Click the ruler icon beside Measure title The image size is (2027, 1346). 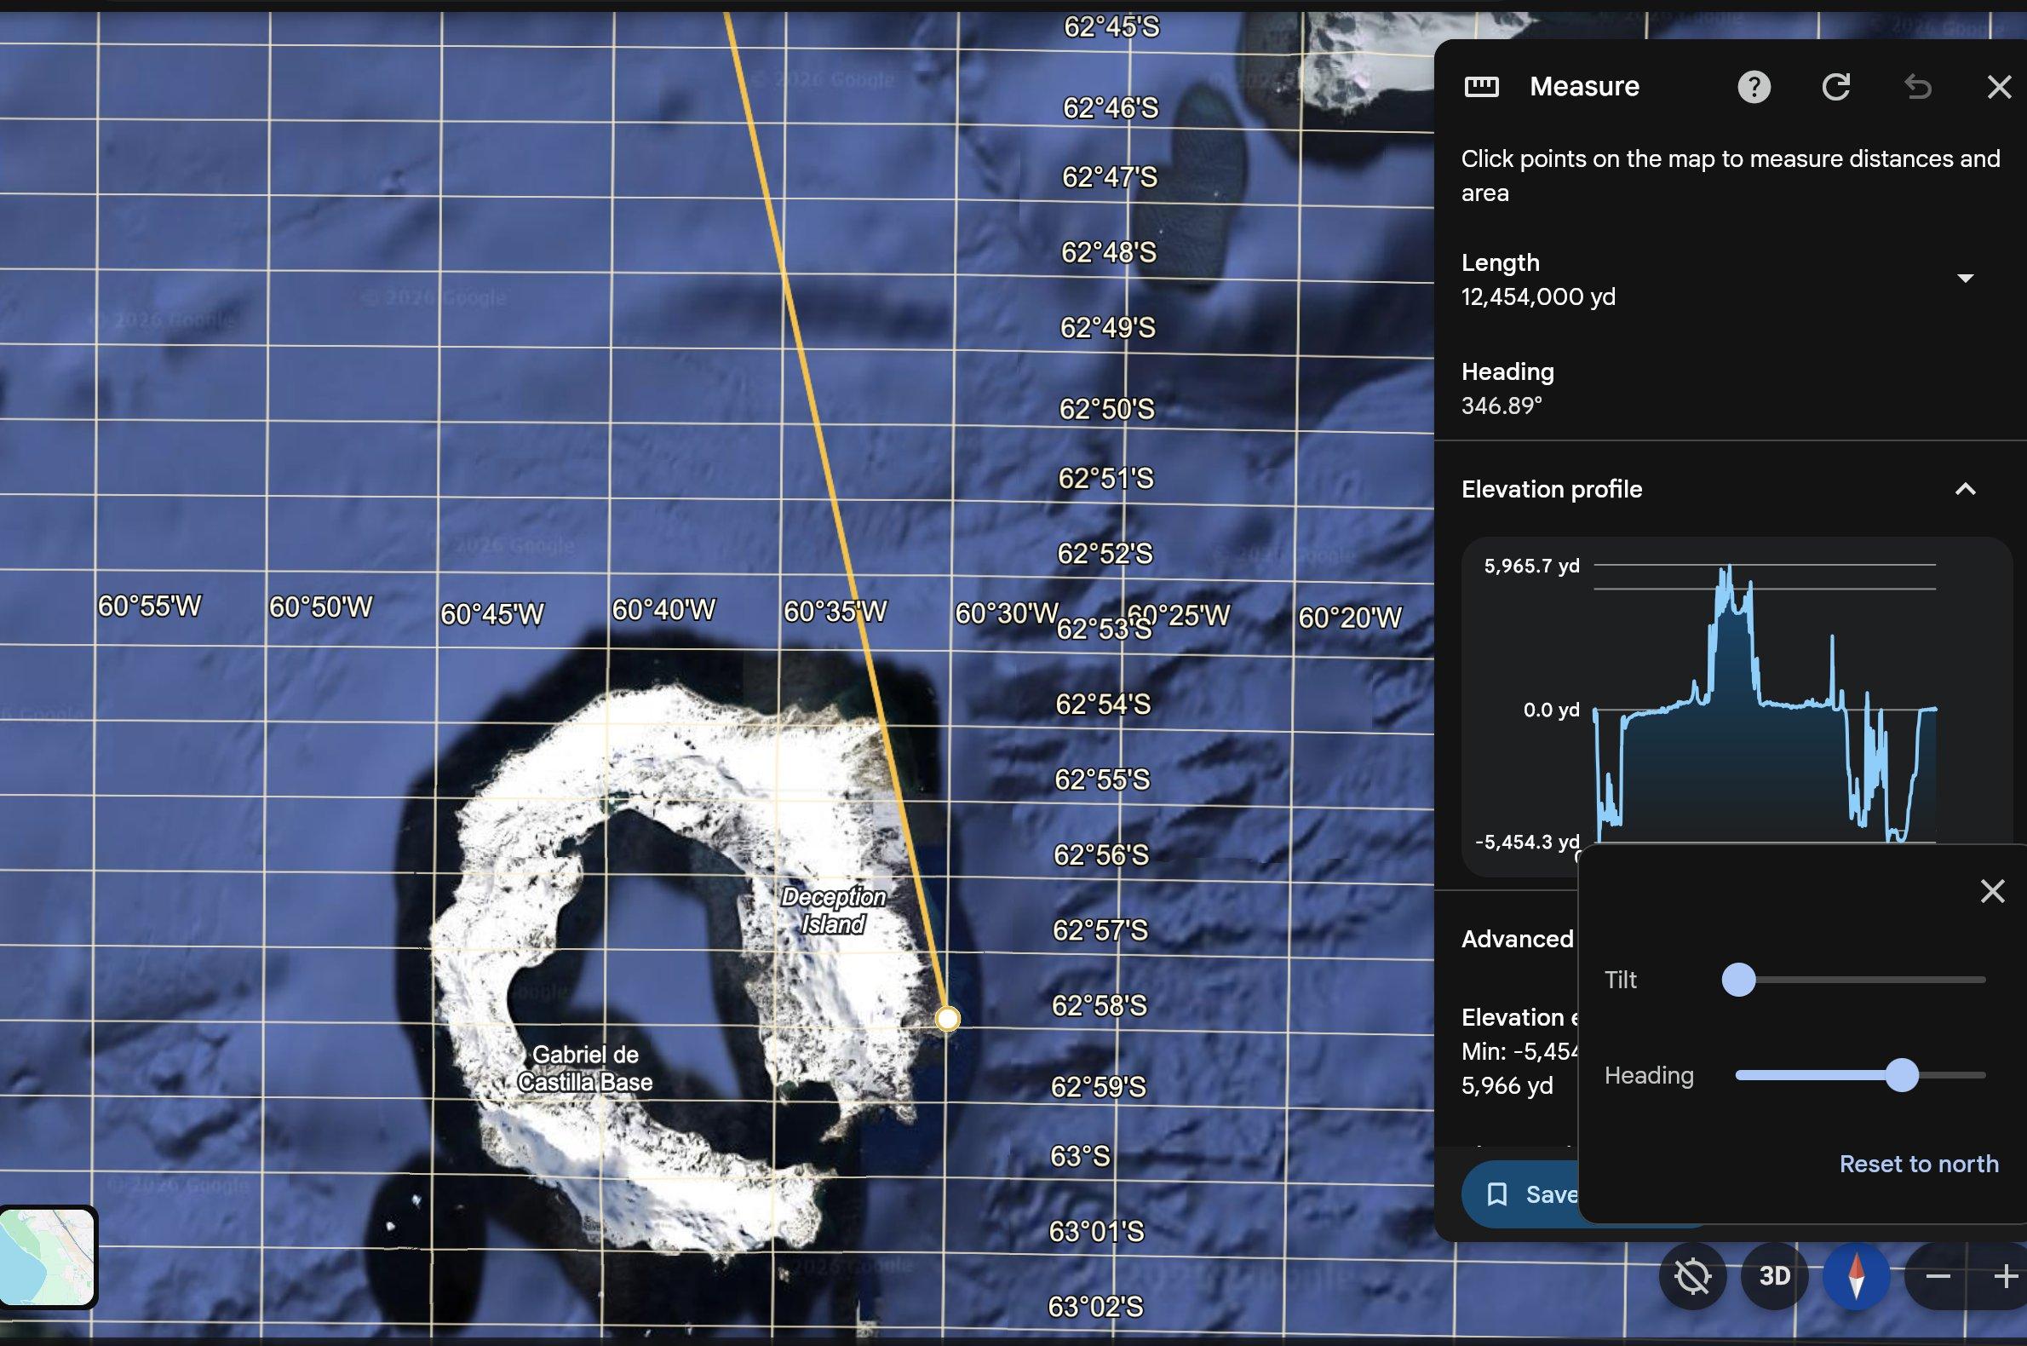pos(1481,87)
